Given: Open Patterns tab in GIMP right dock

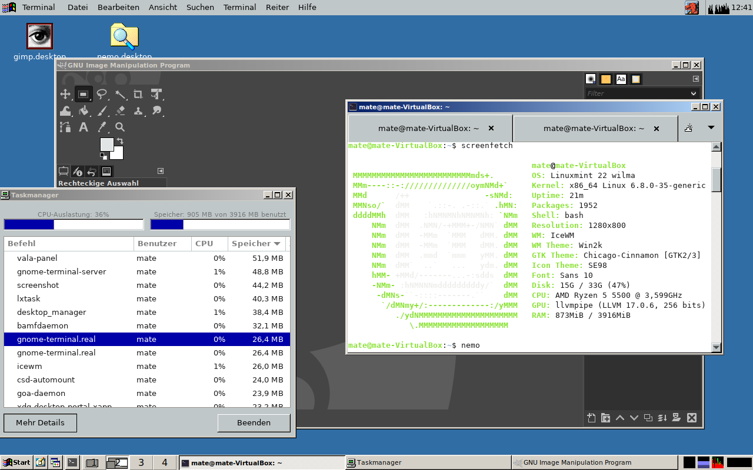Looking at the screenshot, I should point(606,79).
